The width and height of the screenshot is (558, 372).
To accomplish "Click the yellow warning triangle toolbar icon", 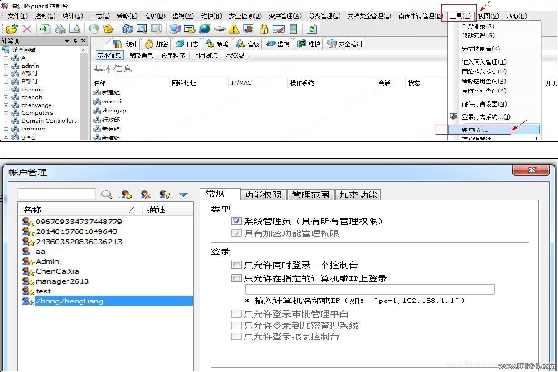I will point(234,29).
